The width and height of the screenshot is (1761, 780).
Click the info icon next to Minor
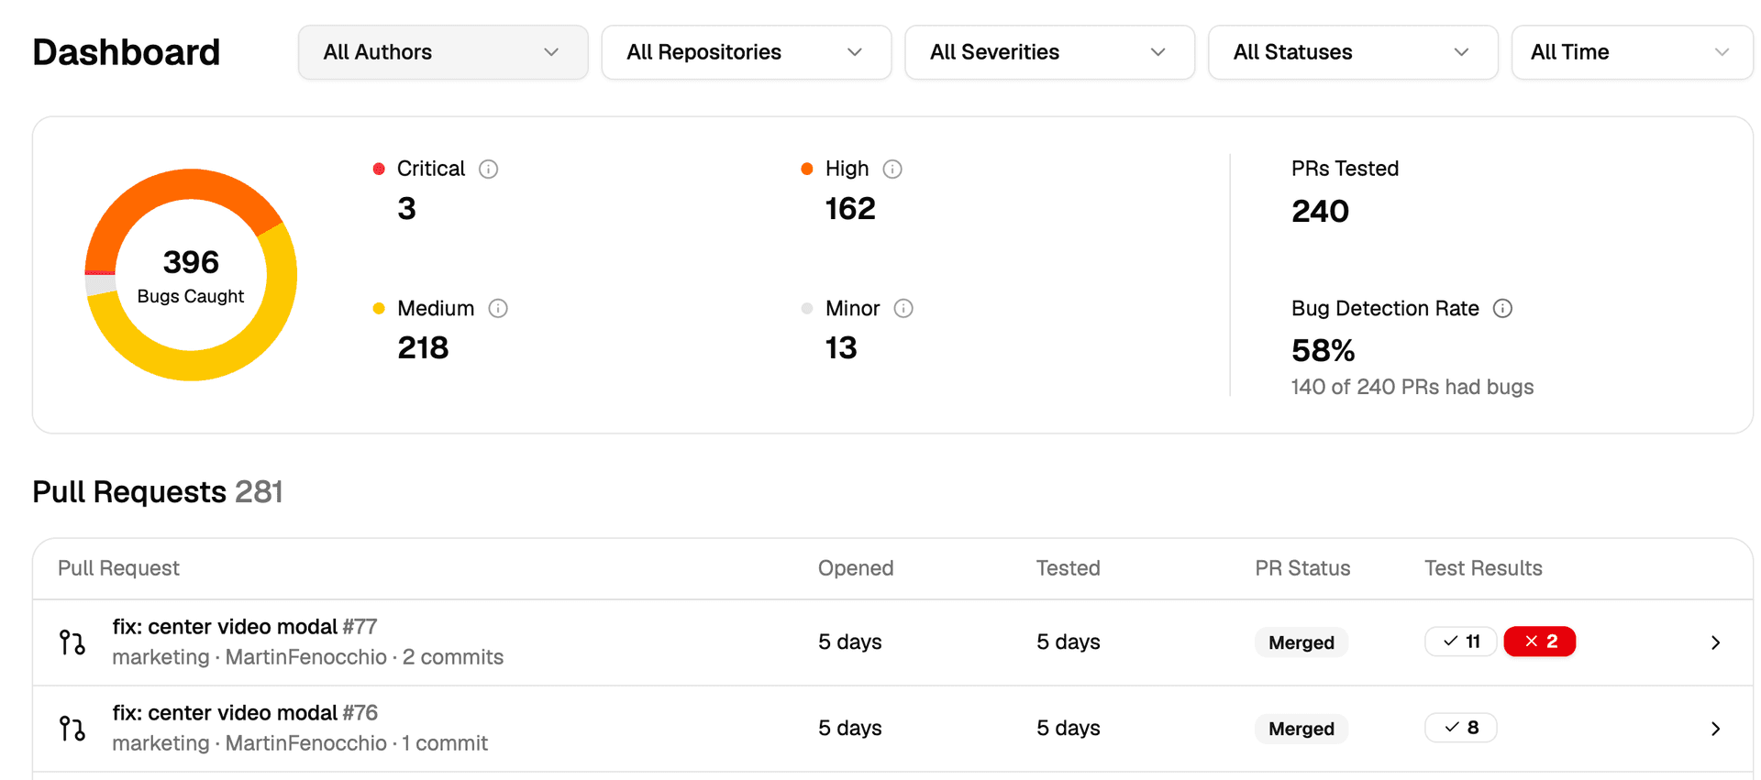pos(903,308)
